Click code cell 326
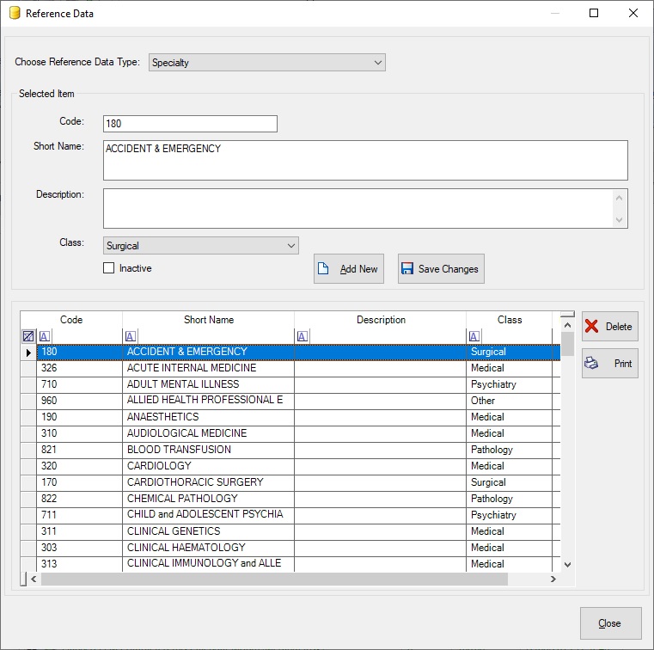This screenshot has width=654, height=650. click(x=79, y=368)
